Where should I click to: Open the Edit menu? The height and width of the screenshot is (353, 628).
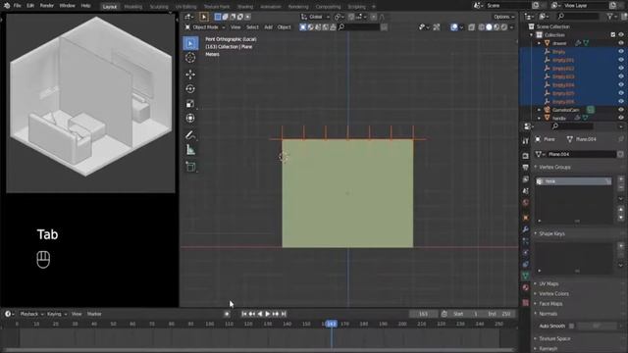[x=30, y=6]
